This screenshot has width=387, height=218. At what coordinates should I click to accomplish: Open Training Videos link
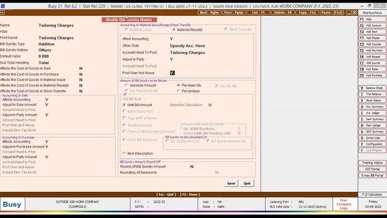click(372, 163)
